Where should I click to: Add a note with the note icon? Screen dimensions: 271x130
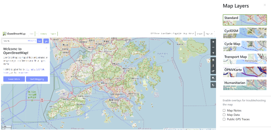[213, 78]
